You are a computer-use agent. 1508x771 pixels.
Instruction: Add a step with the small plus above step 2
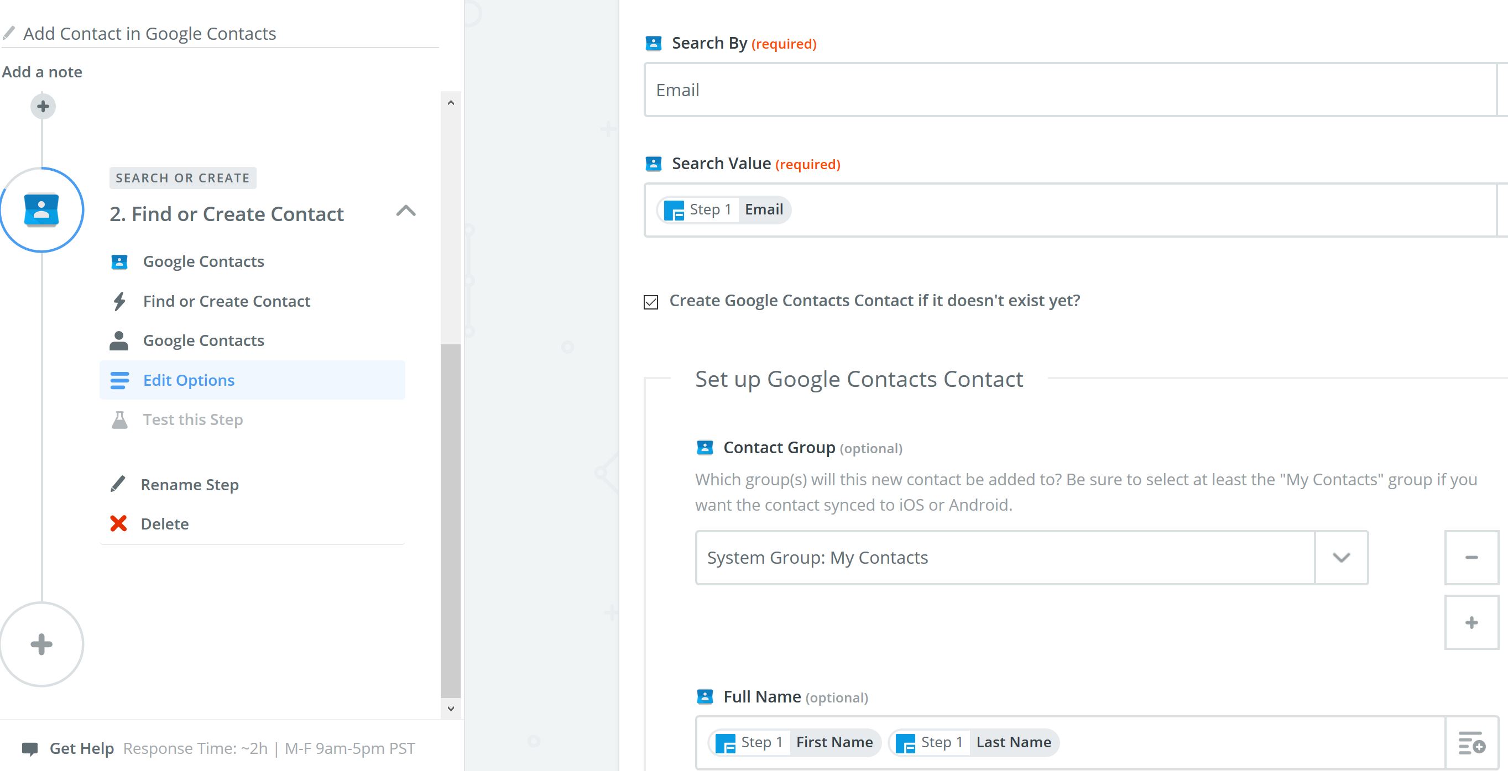click(x=43, y=107)
